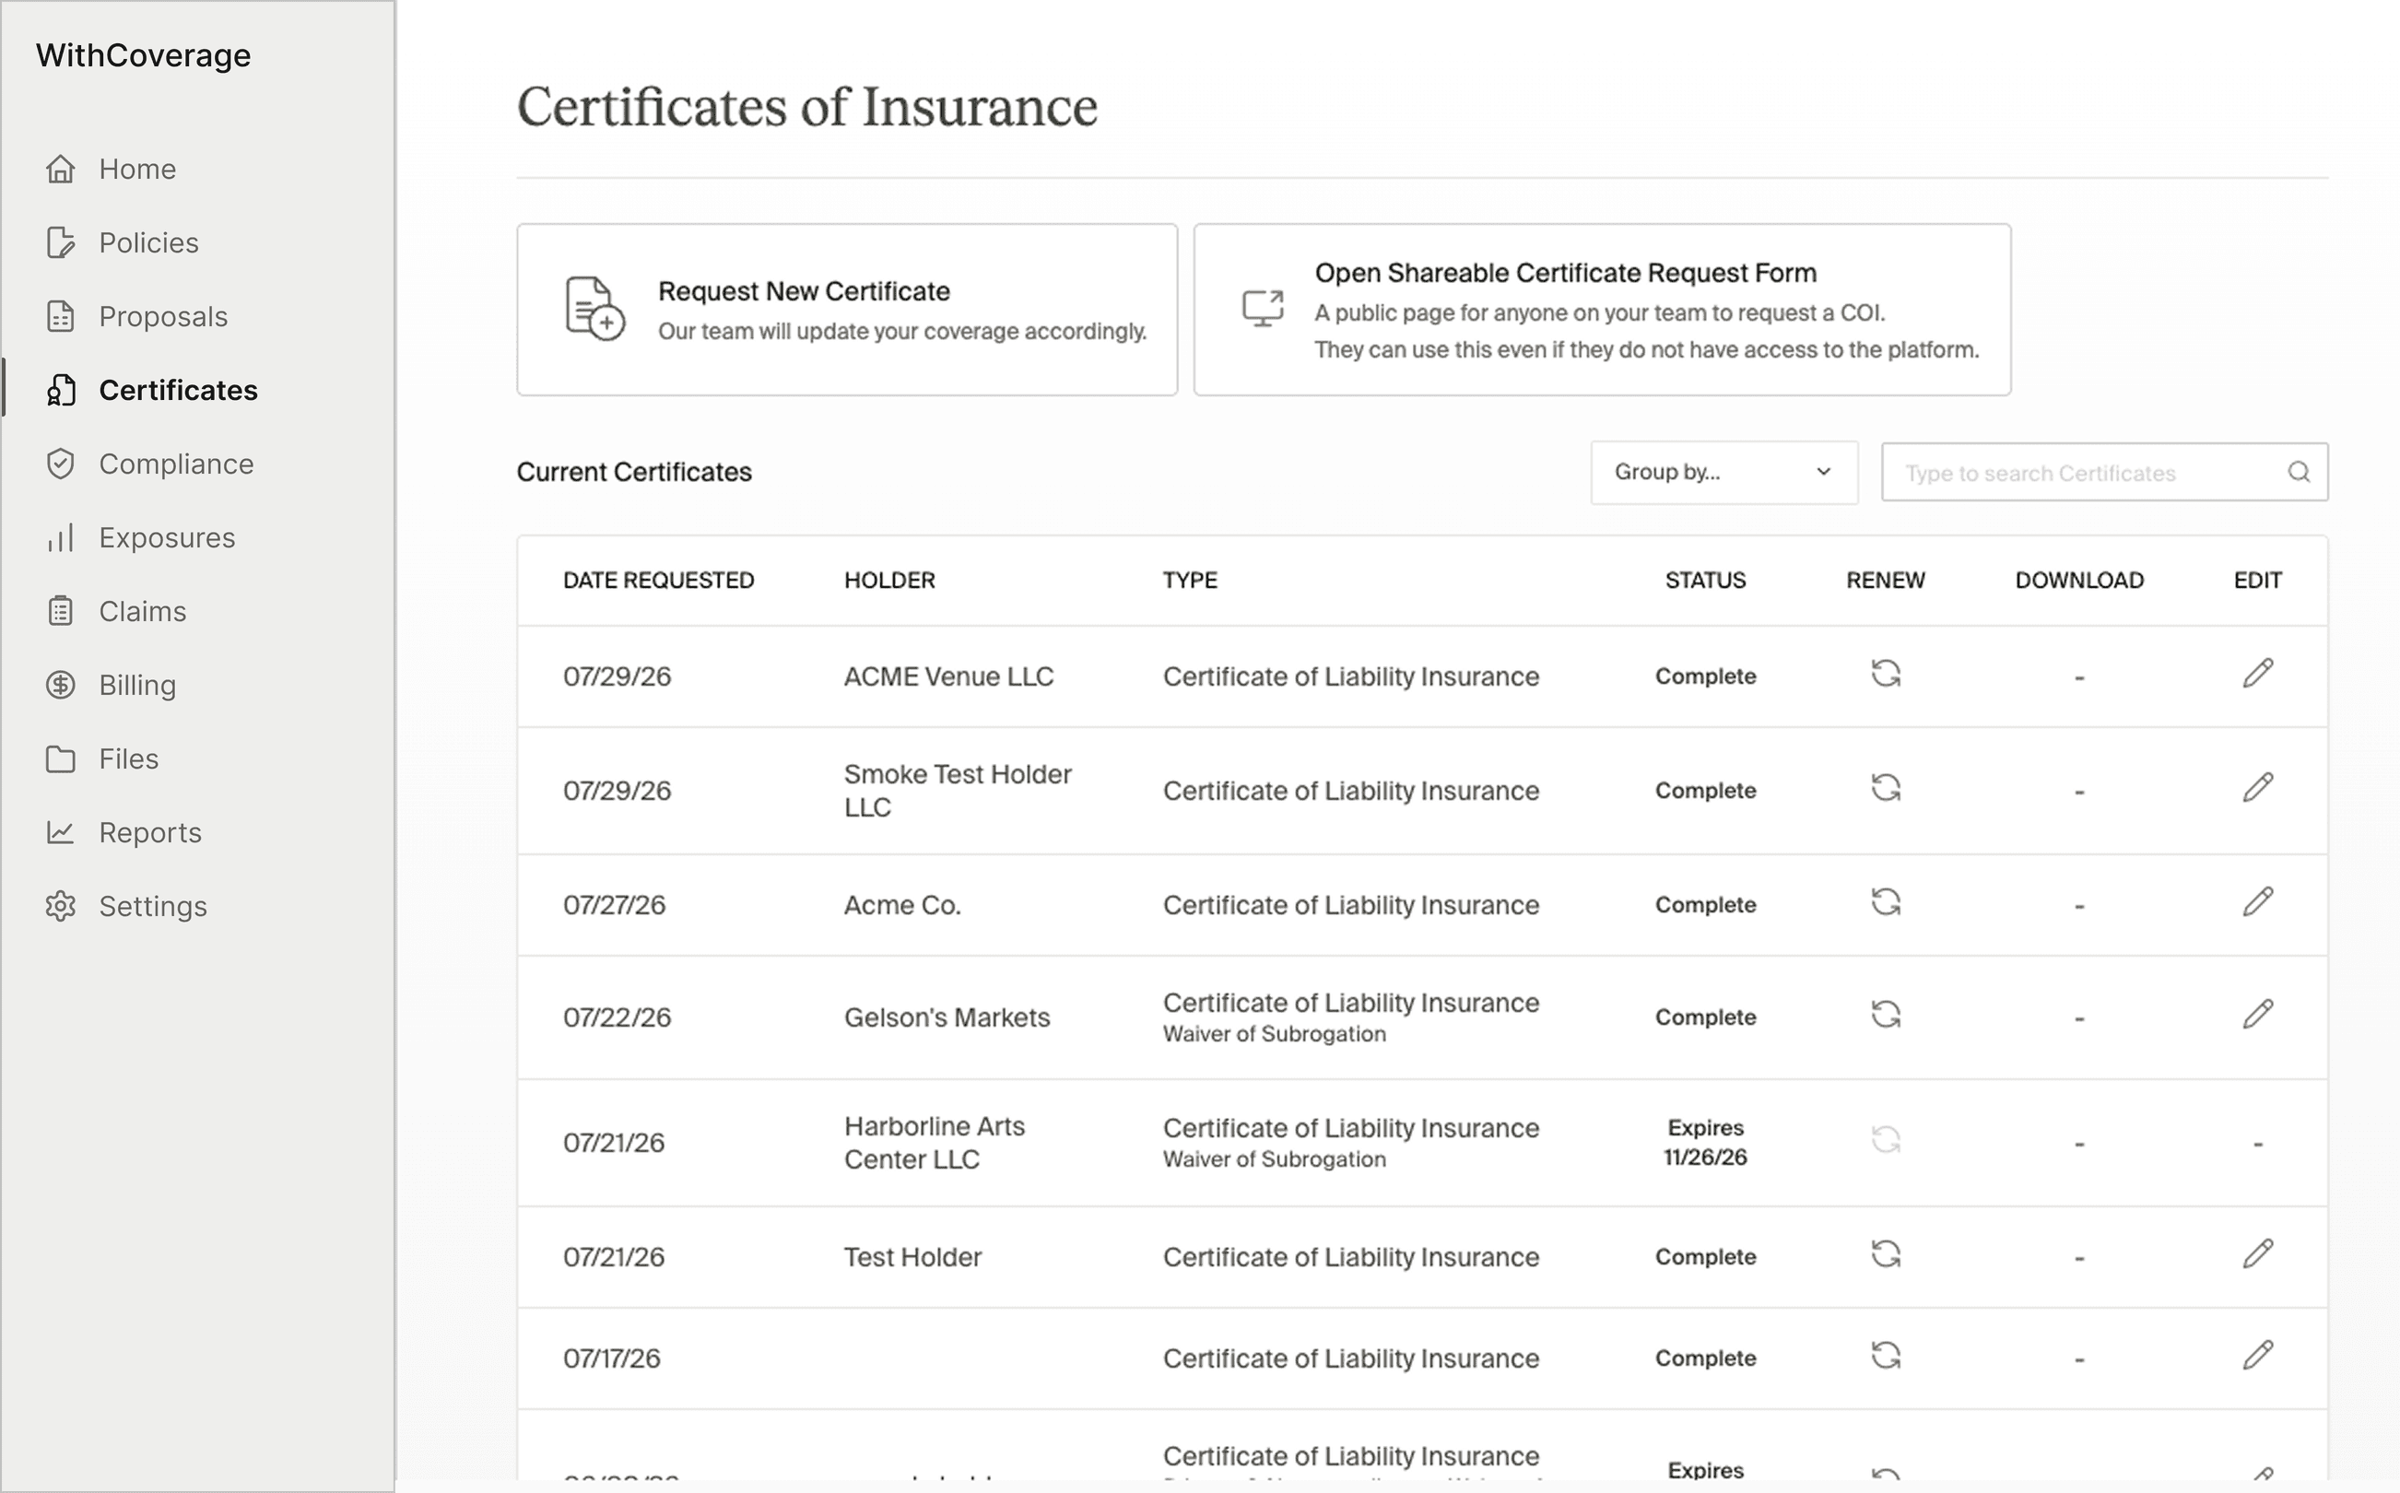
Task: Renew the Test Holder certificate
Action: point(1886,1254)
